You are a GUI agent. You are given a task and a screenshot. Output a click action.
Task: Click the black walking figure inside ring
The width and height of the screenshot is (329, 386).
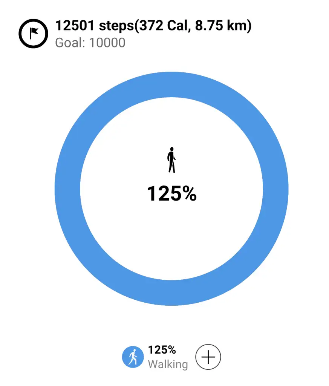pyautogui.click(x=171, y=160)
